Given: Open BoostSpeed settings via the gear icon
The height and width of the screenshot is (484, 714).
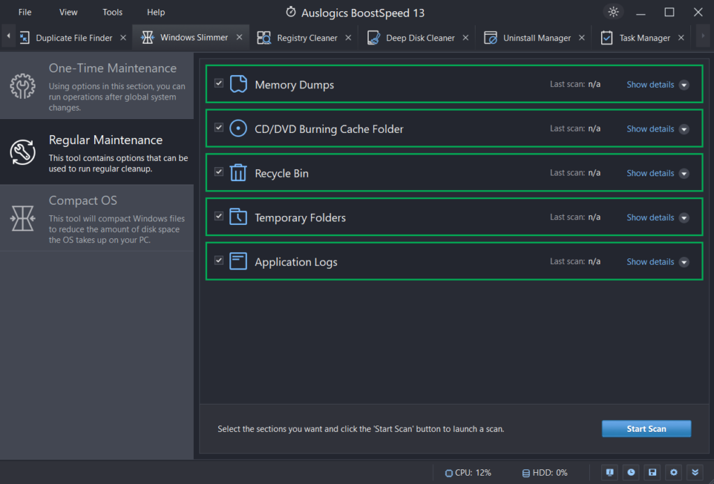Looking at the screenshot, I should pyautogui.click(x=673, y=472).
